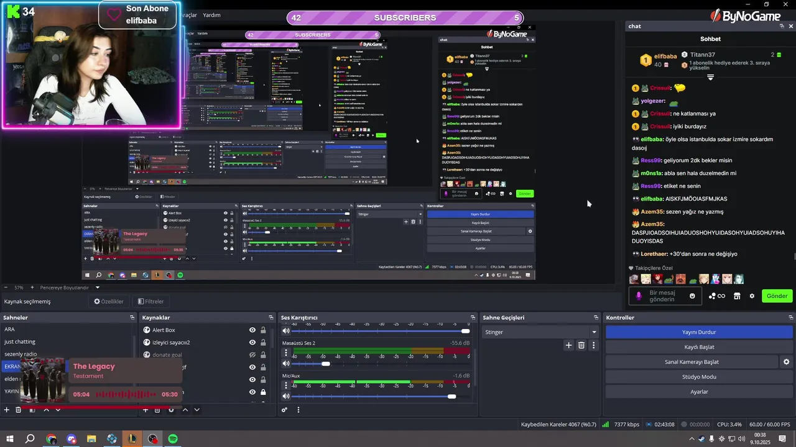Open chat settings gear icon

[752, 296]
